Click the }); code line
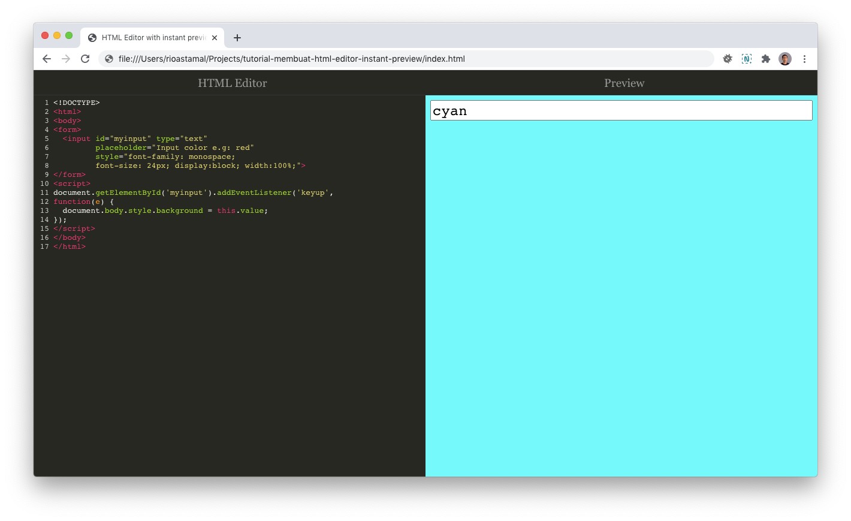851x521 pixels. [60, 219]
